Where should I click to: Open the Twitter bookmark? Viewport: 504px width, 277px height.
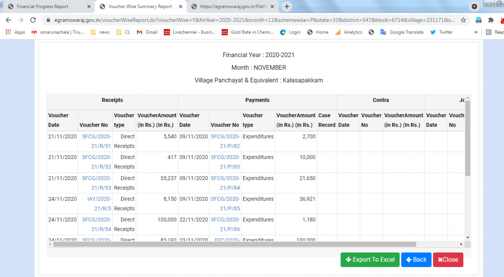pos(441,32)
